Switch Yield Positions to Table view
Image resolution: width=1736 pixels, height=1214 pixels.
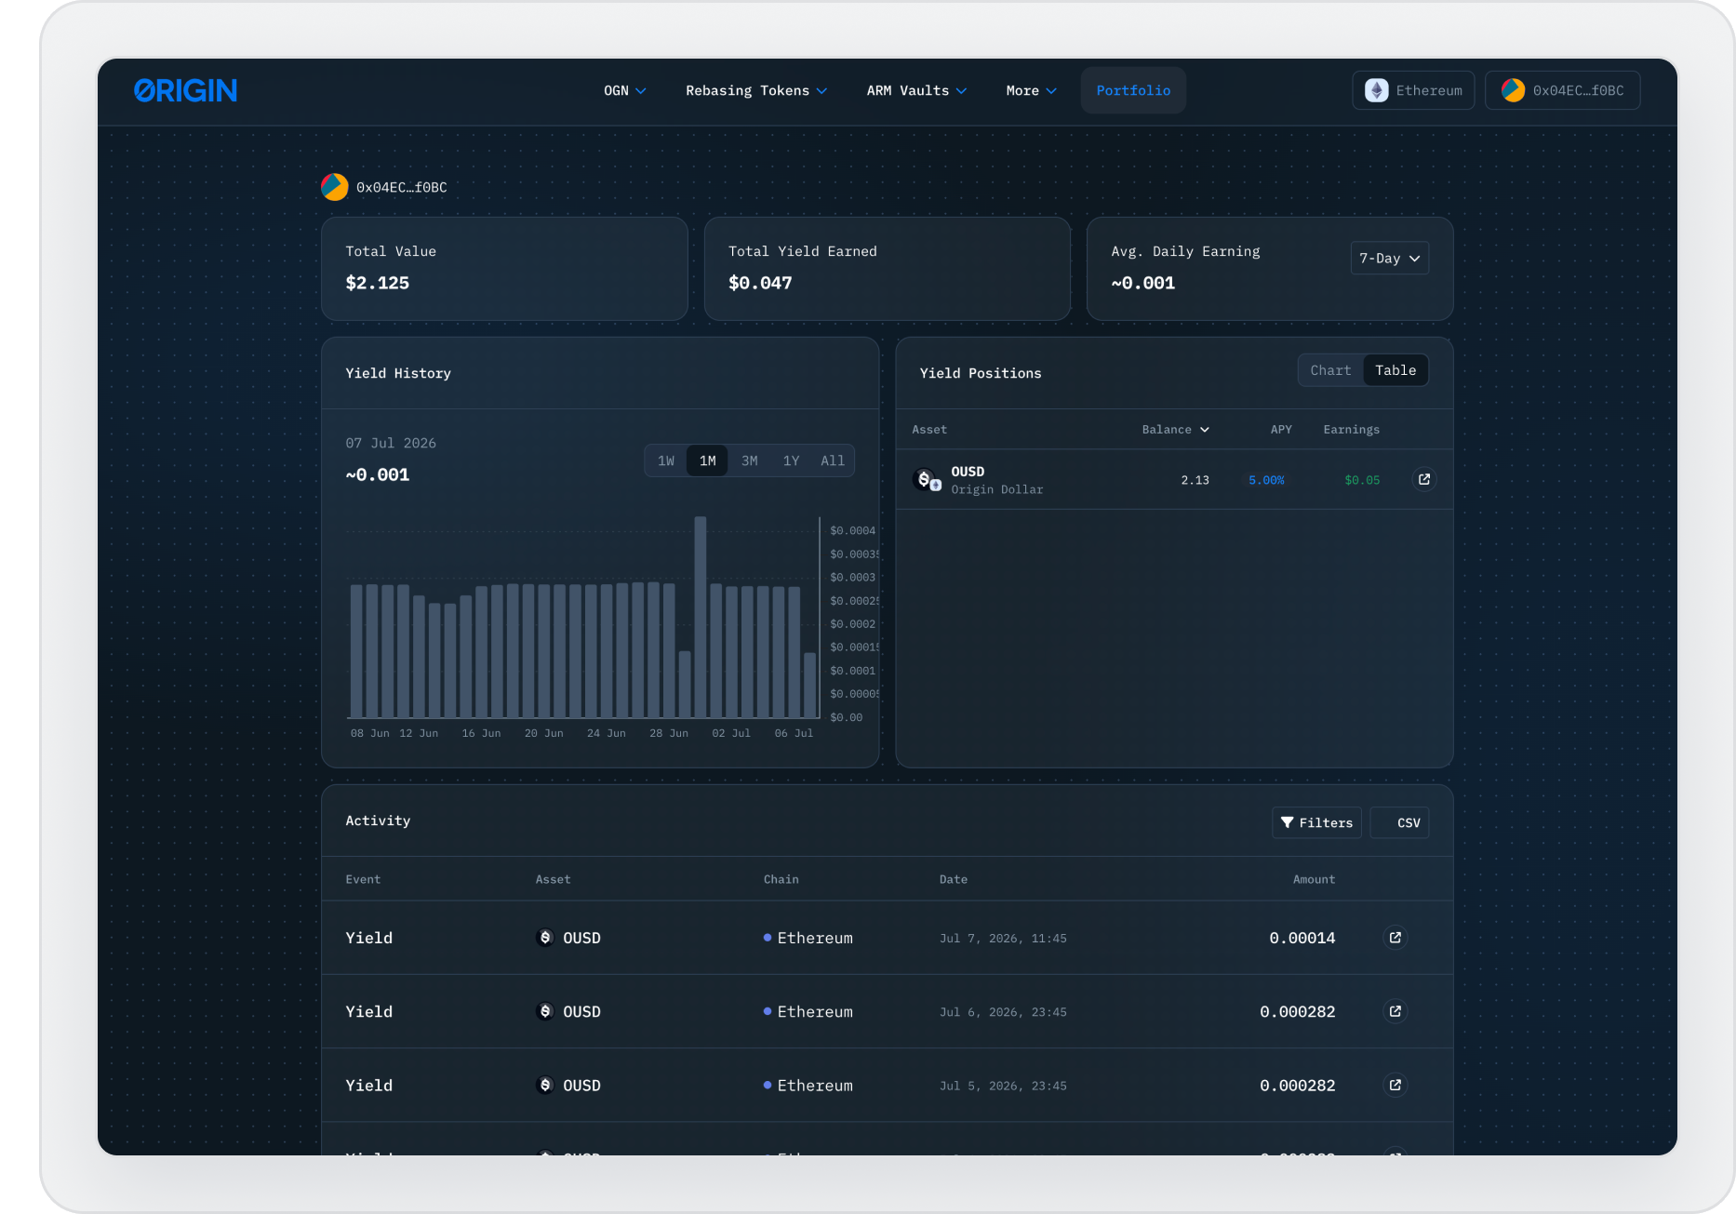tap(1395, 370)
